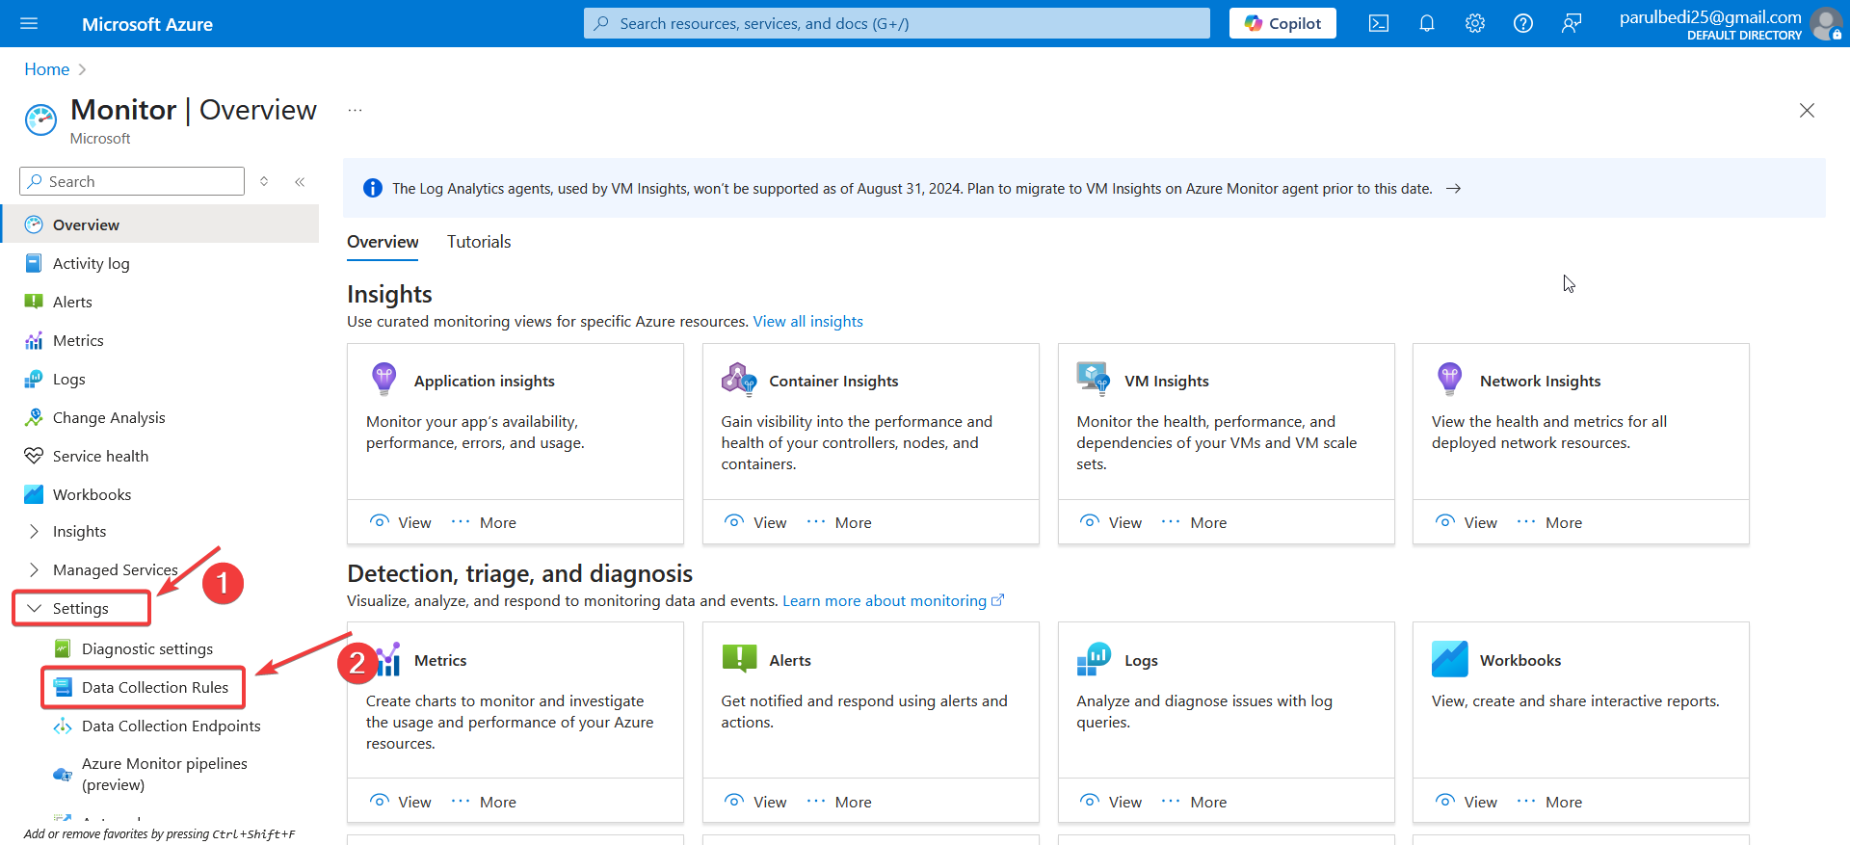Viewport: 1850px width, 845px height.
Task: Close the Monitor blade
Action: tap(1807, 111)
